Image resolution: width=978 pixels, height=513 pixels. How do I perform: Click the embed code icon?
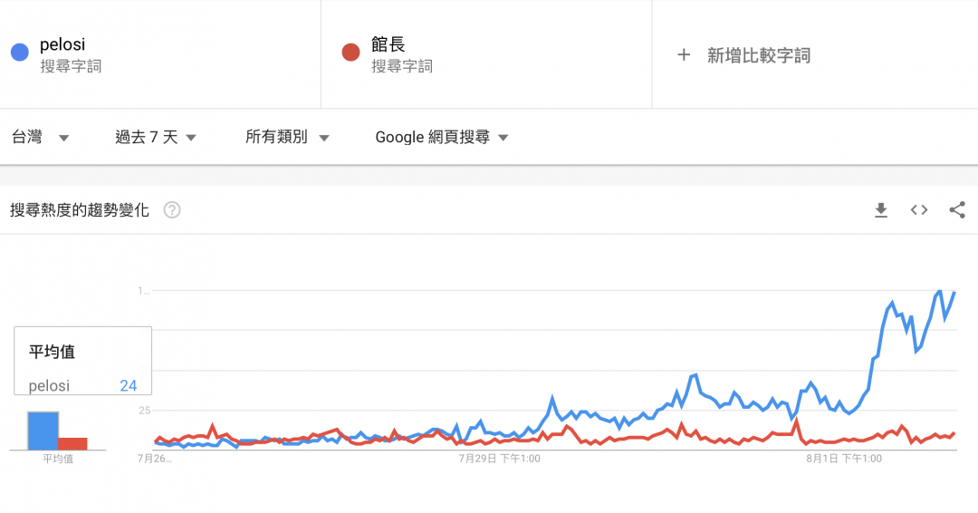click(x=919, y=210)
